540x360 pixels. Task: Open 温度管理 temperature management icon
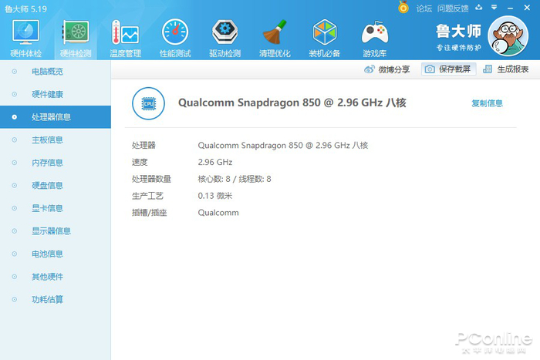click(125, 32)
